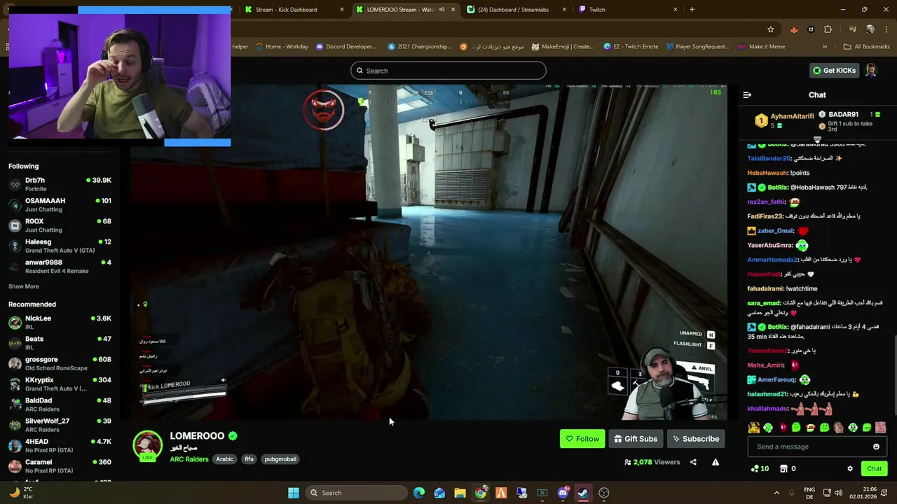Open a new browser tab

692,10
